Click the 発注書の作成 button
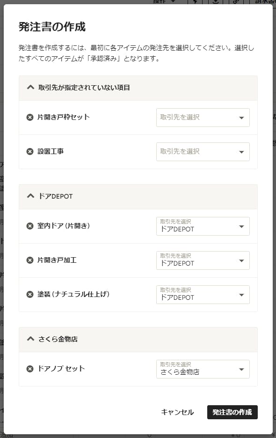 pyautogui.click(x=232, y=412)
